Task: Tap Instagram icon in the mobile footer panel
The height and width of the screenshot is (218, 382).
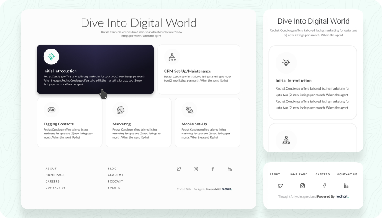Action: 303,185
